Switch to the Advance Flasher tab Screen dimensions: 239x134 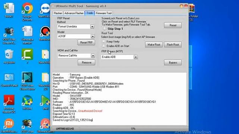point(74,13)
